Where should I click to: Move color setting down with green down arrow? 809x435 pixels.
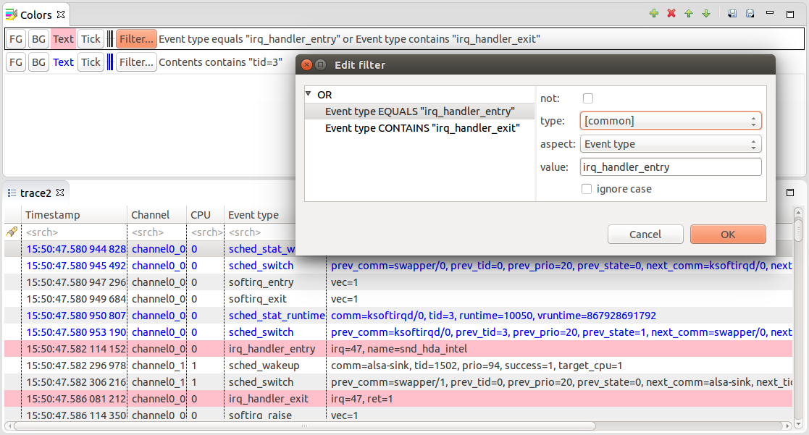tap(706, 14)
